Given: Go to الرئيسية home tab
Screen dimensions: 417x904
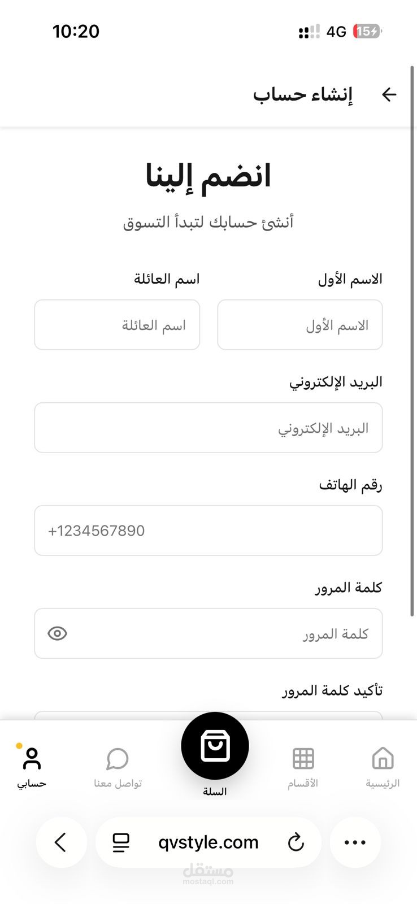Looking at the screenshot, I should pyautogui.click(x=383, y=766).
